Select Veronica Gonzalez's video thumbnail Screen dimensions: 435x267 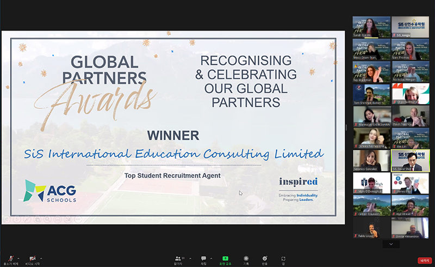[x=371, y=161]
